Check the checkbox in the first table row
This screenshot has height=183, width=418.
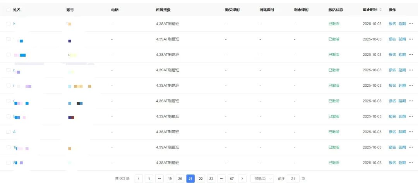(x=9, y=24)
